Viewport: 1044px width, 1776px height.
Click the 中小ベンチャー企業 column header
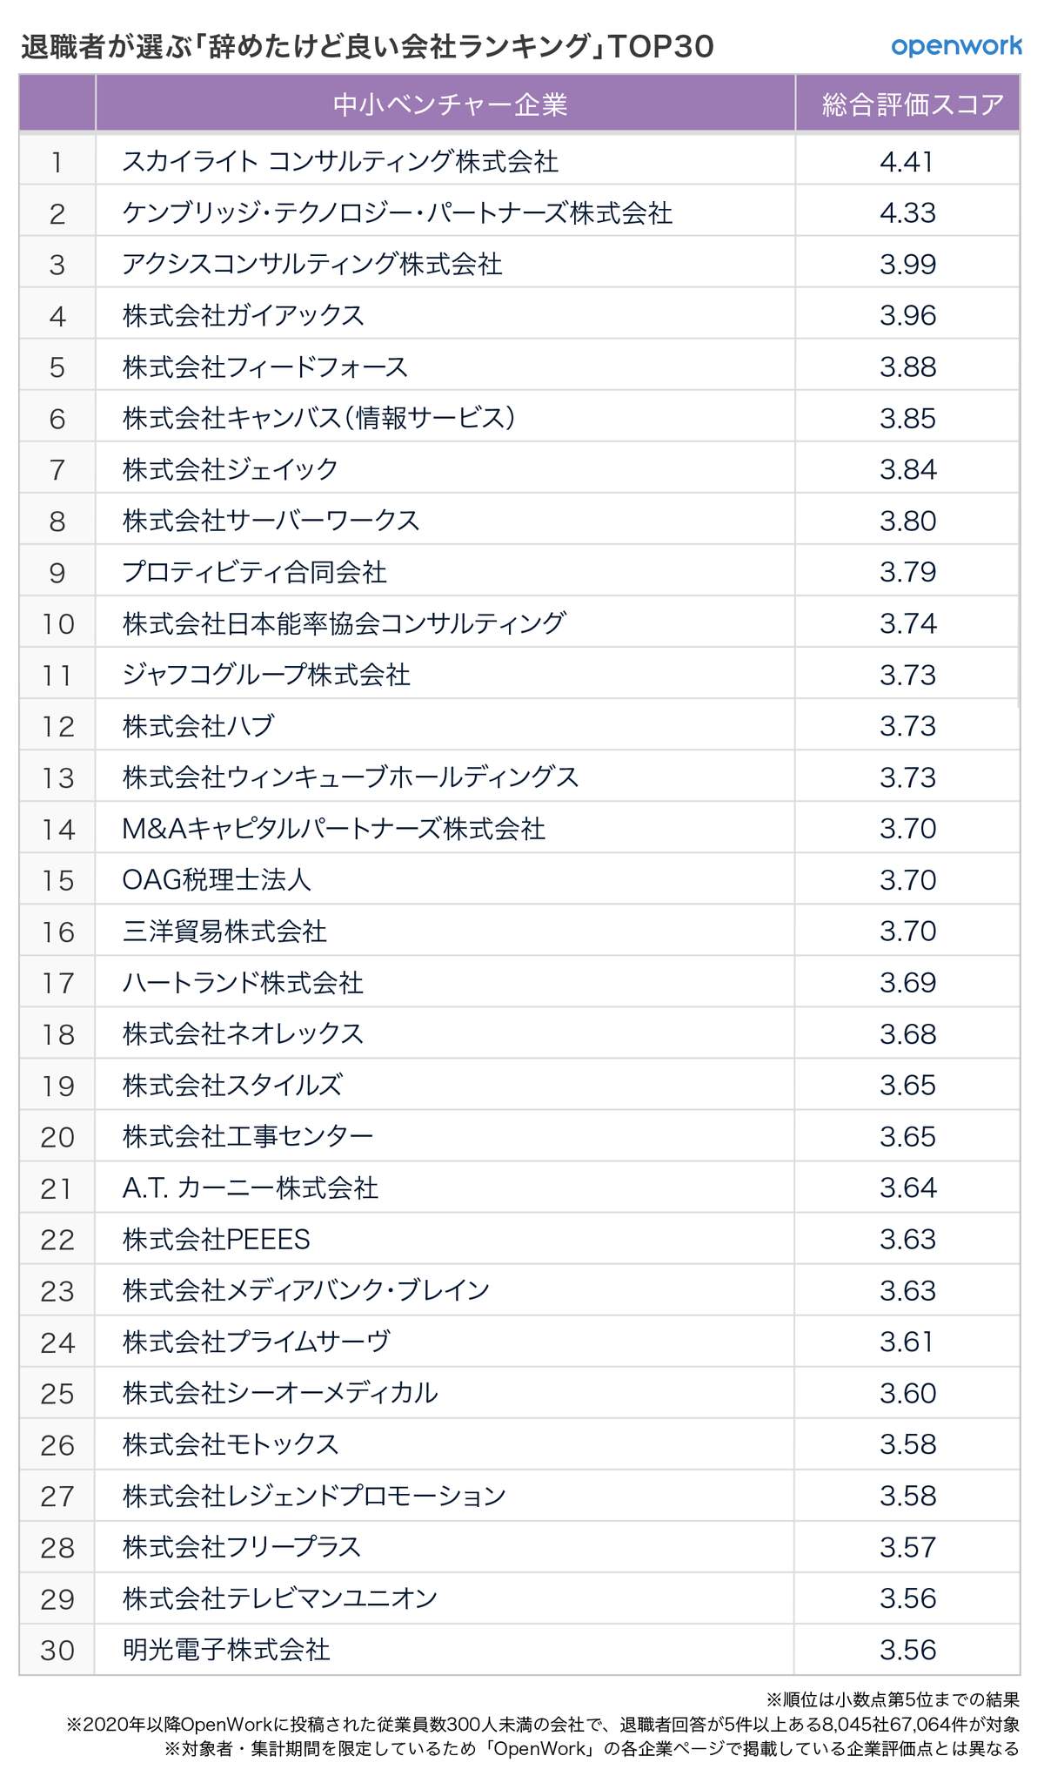(450, 105)
